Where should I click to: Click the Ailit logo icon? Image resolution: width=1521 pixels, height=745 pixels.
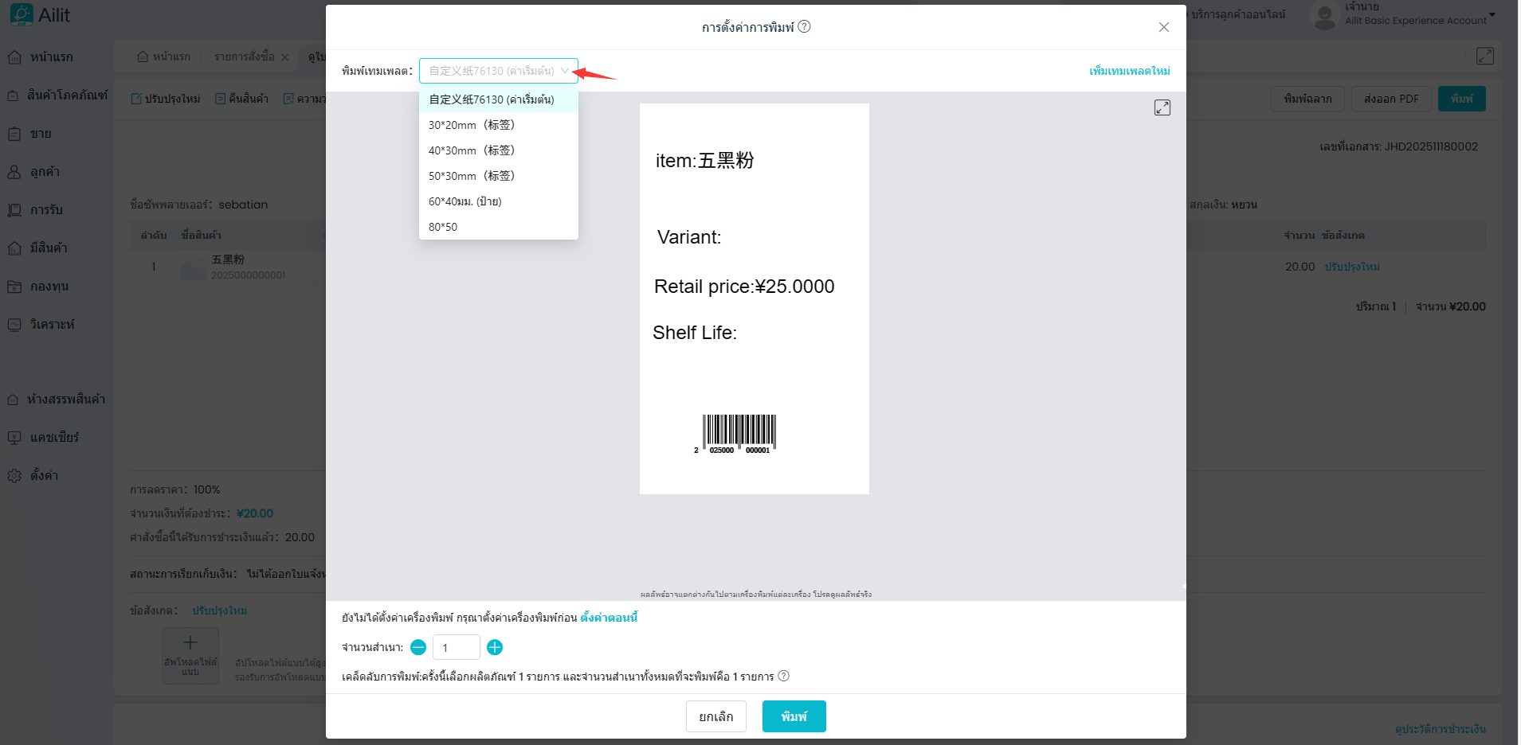[22, 14]
